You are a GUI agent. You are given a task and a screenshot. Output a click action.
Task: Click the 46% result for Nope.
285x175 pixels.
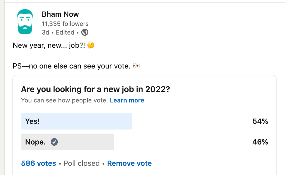pos(260,142)
